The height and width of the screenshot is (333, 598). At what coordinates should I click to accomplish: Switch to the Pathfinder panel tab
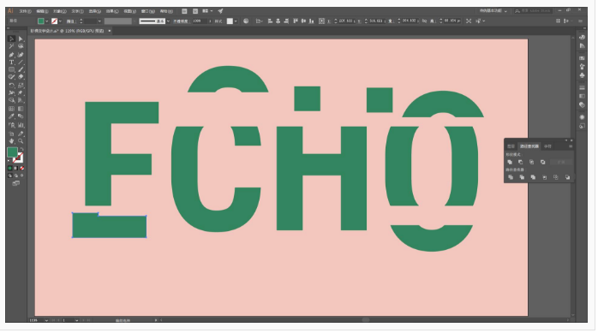click(x=529, y=146)
